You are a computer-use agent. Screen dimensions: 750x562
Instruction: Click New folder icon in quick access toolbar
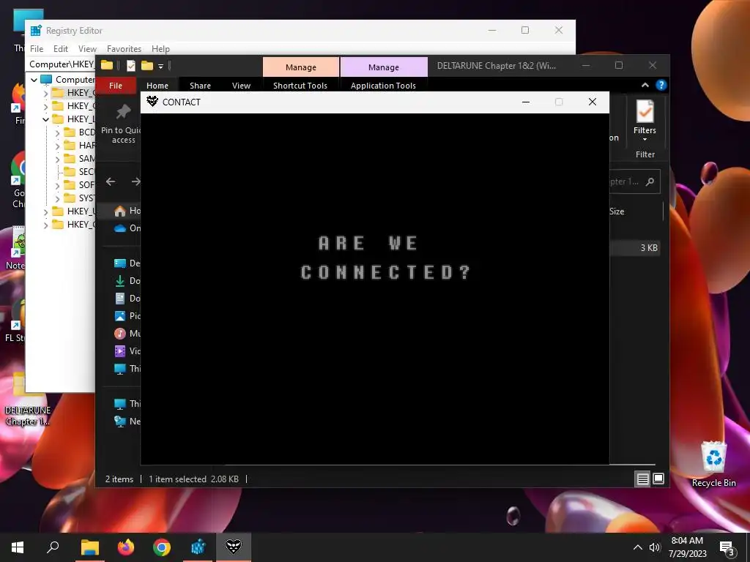click(146, 66)
